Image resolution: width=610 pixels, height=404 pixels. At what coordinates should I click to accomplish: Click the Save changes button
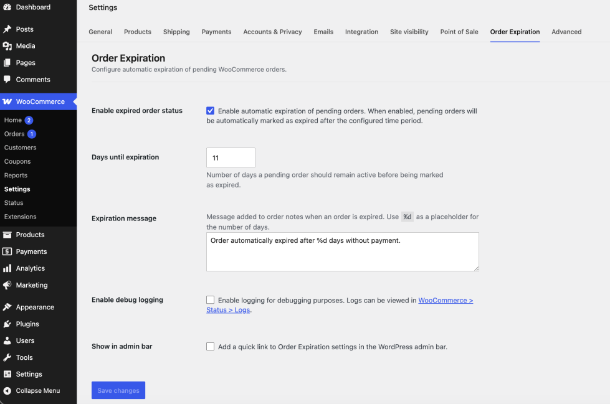click(118, 390)
